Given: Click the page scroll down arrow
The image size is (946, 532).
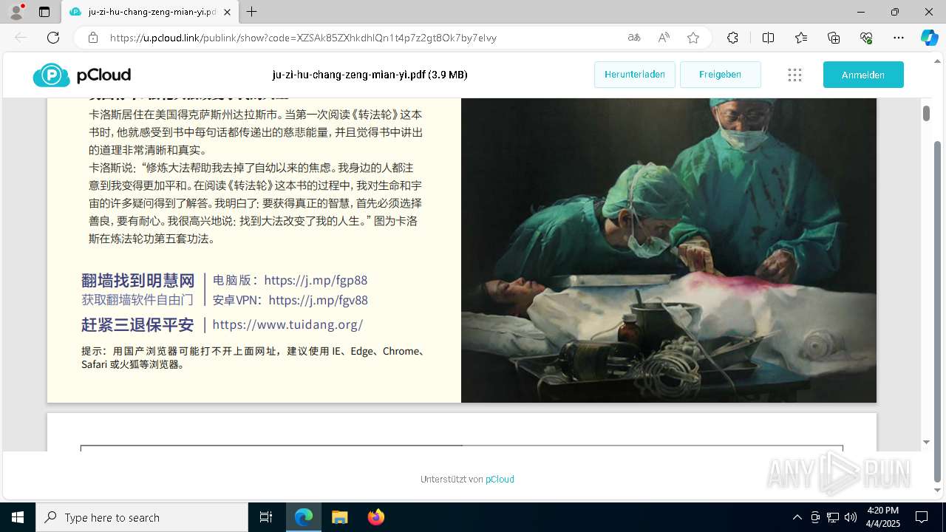Looking at the screenshot, I should tap(939, 491).
